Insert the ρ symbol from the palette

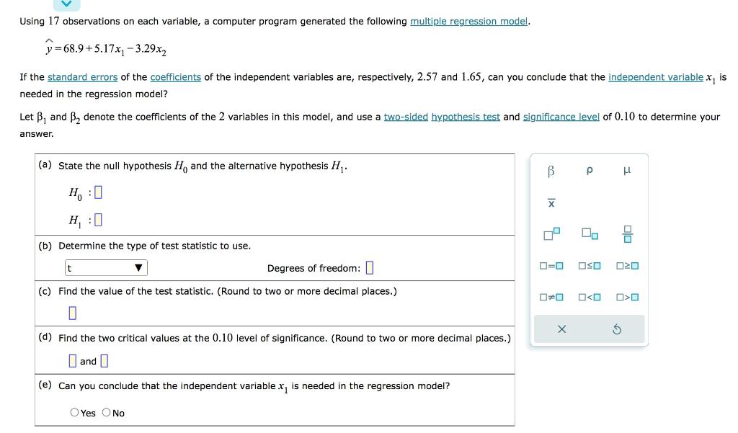point(588,170)
